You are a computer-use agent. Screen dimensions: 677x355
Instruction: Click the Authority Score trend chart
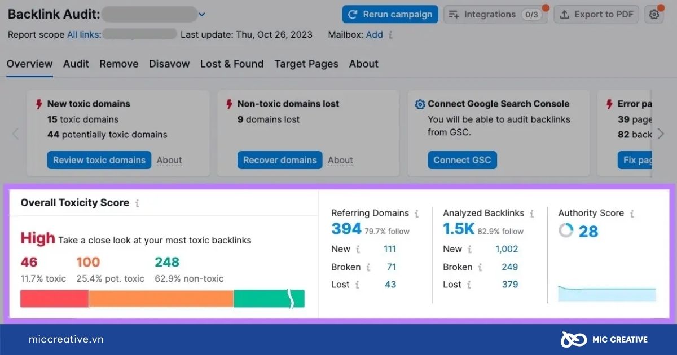(607, 294)
